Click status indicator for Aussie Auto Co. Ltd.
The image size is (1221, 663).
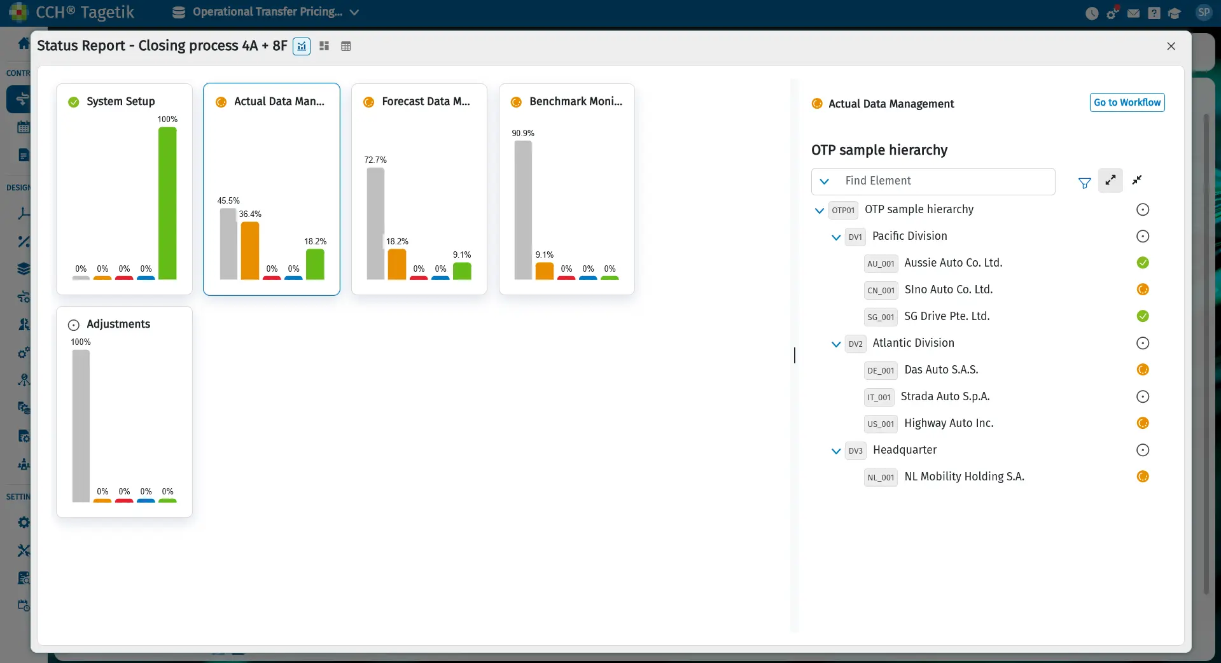pos(1143,263)
